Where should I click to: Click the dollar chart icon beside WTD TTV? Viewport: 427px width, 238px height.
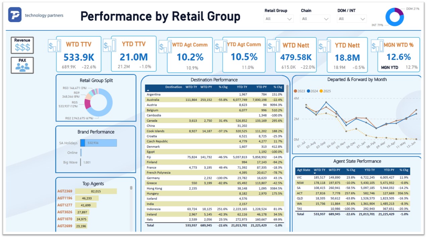pos(55,46)
